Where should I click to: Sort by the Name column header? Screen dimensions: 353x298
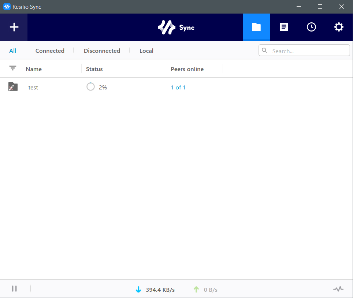(34, 69)
